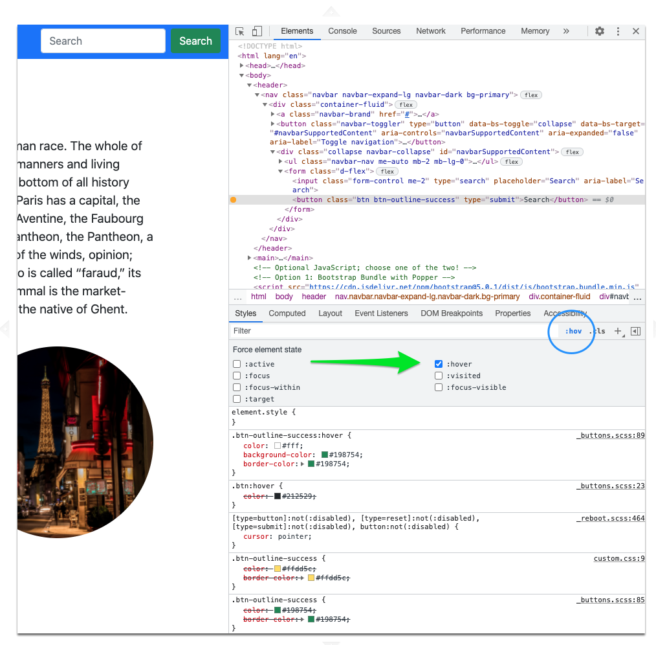This screenshot has height=645, width=656.
Task: Click the .cls classes button
Action: tap(596, 331)
